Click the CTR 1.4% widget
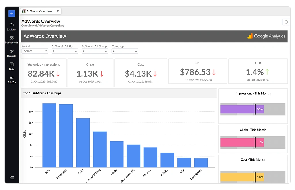The width and height of the screenshot is (295, 190). tap(258, 71)
